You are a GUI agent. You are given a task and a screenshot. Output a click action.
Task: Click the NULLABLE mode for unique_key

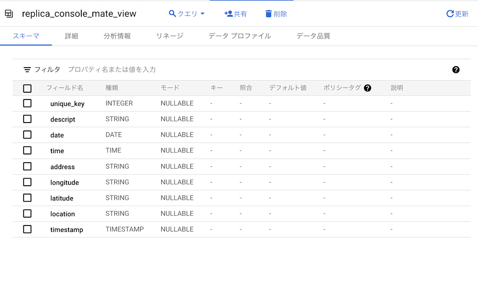click(177, 103)
